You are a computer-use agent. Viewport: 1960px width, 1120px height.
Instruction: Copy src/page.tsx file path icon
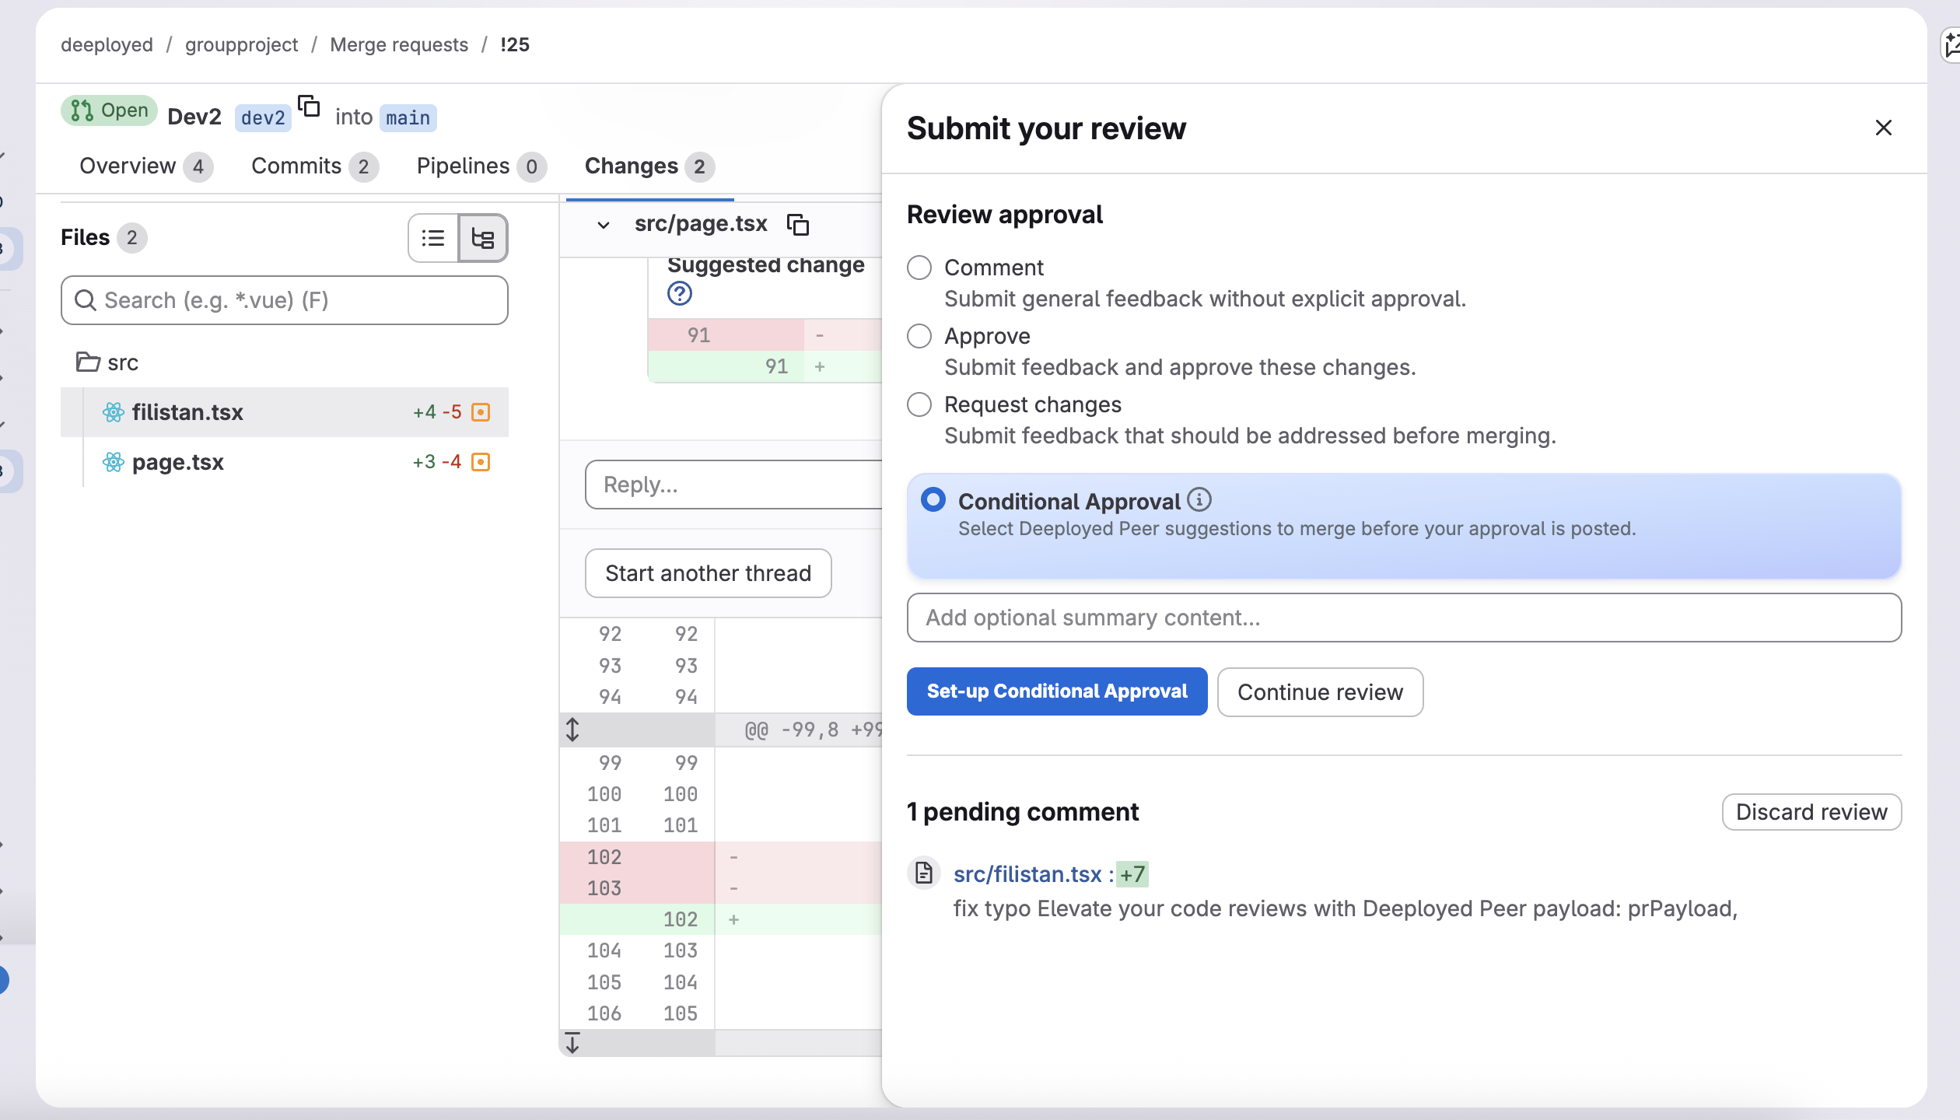tap(798, 225)
